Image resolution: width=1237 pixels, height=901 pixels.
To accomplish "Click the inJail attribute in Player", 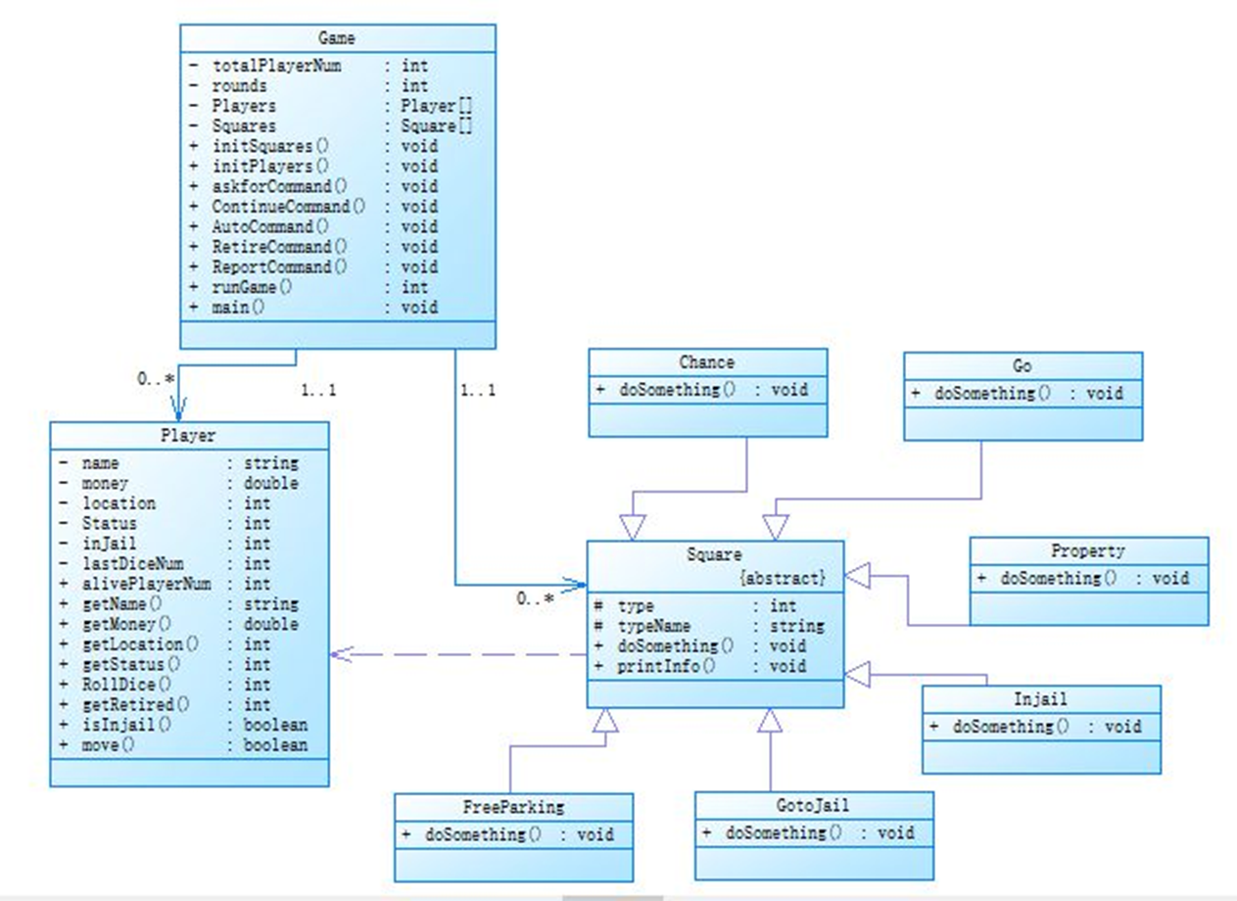I will pyautogui.click(x=109, y=544).
